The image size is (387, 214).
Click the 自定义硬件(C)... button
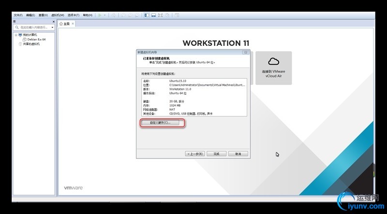click(x=160, y=123)
